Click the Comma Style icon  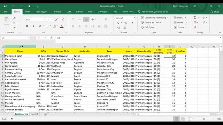tap(132, 23)
